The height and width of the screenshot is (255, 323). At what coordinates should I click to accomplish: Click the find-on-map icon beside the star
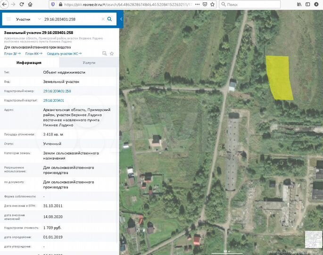tap(105, 54)
